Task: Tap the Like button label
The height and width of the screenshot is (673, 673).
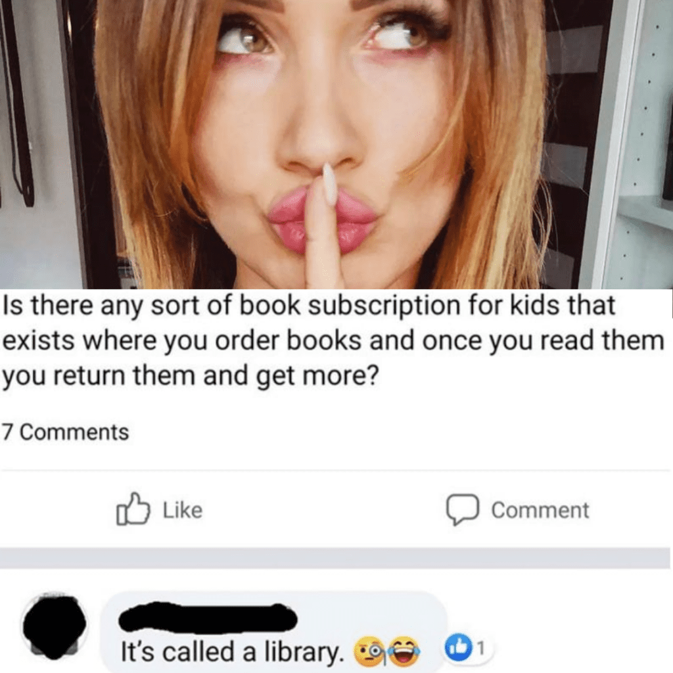Action: pyautogui.click(x=183, y=510)
